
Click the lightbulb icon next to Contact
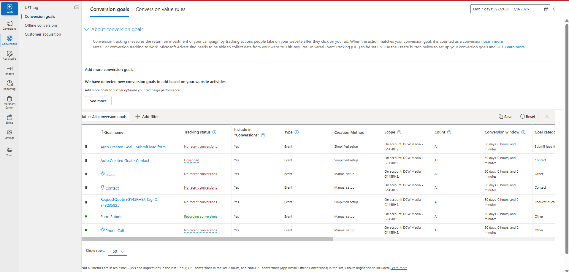tap(102, 187)
